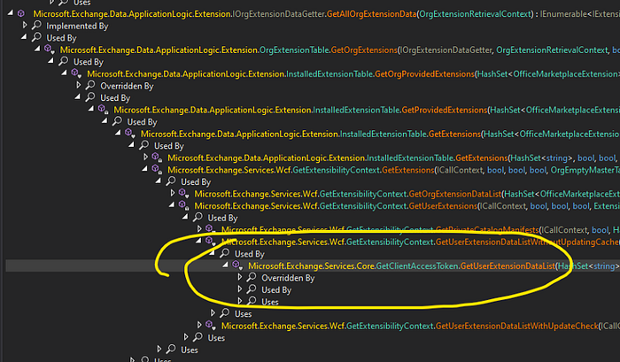Click the method icon of GetExtensibilityContext.GetUserExtensions

pos(184,206)
